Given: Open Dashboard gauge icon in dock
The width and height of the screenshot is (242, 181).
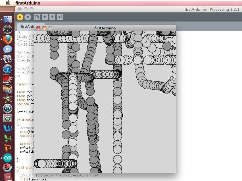Looking at the screenshot, I should tap(8, 29).
